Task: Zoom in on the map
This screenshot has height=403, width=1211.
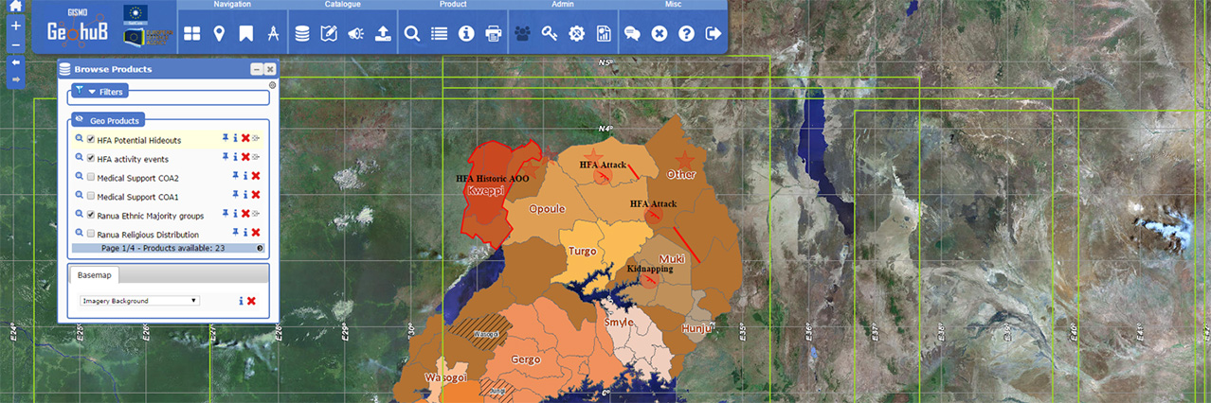Action: [x=15, y=26]
